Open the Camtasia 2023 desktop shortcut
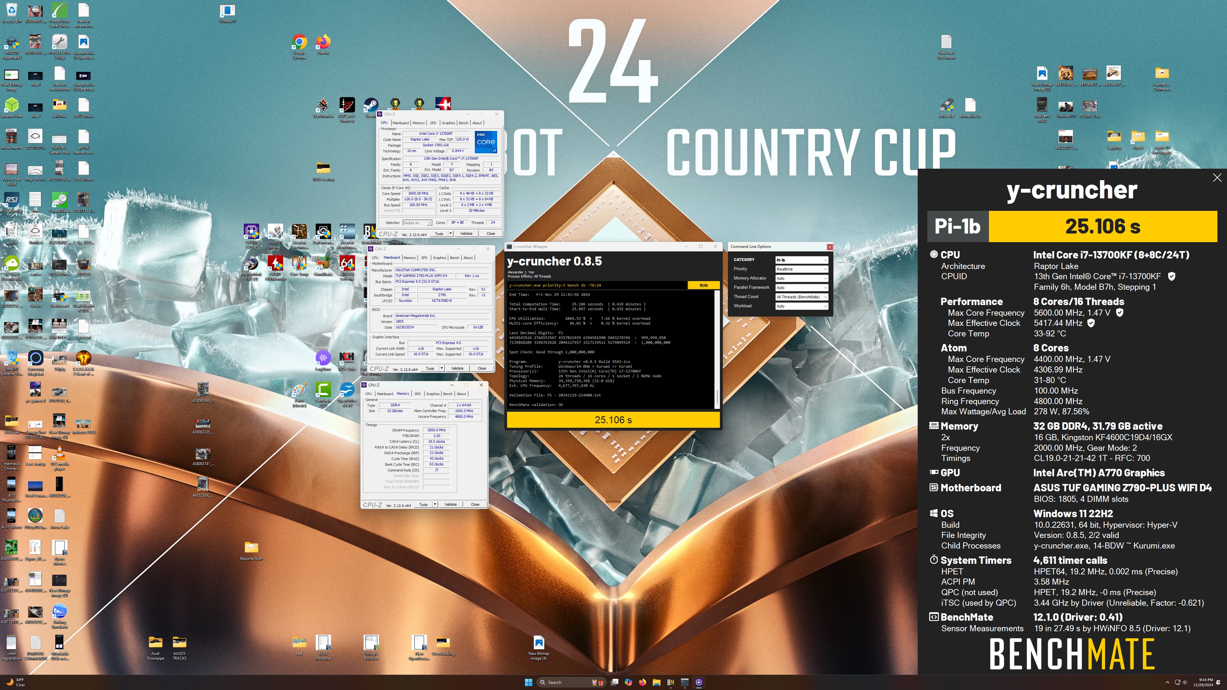 tap(323, 394)
